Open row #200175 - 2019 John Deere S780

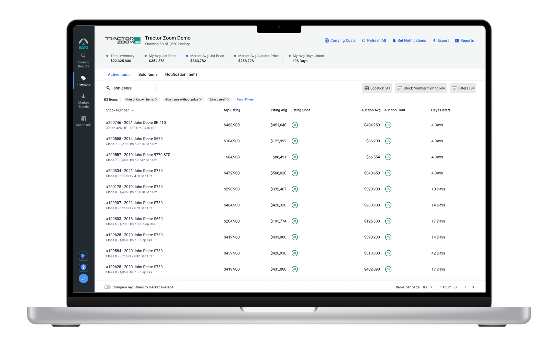tap(290, 189)
